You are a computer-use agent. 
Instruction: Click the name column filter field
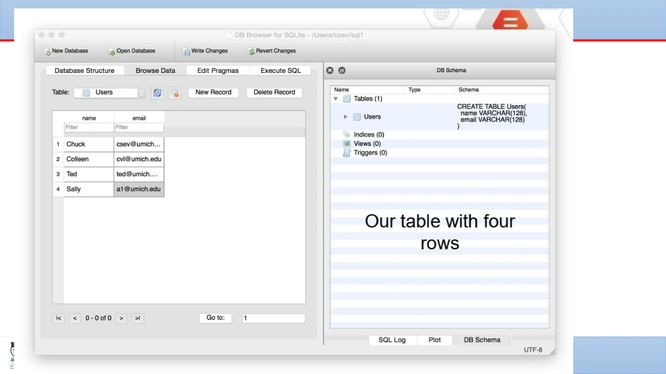88,127
